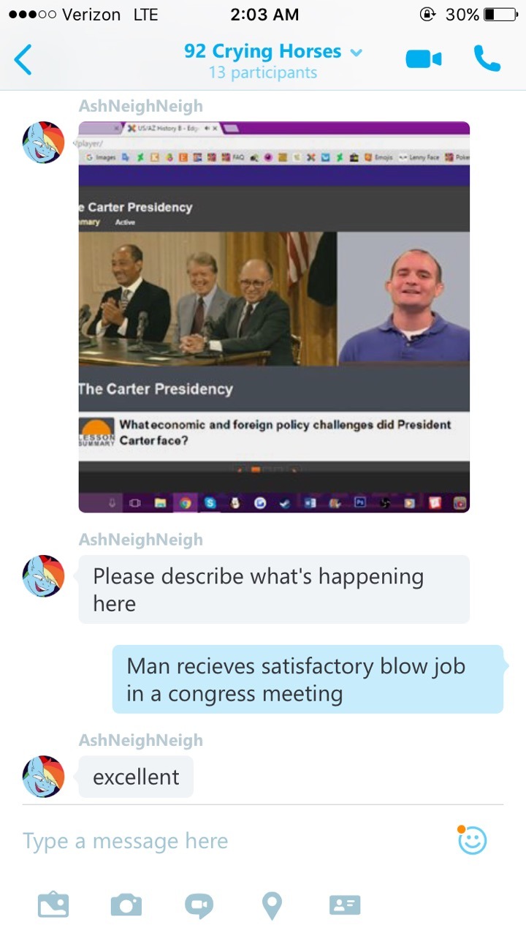
Task: Expand the 92 Crying Horses group dropdown
Action: [357, 53]
